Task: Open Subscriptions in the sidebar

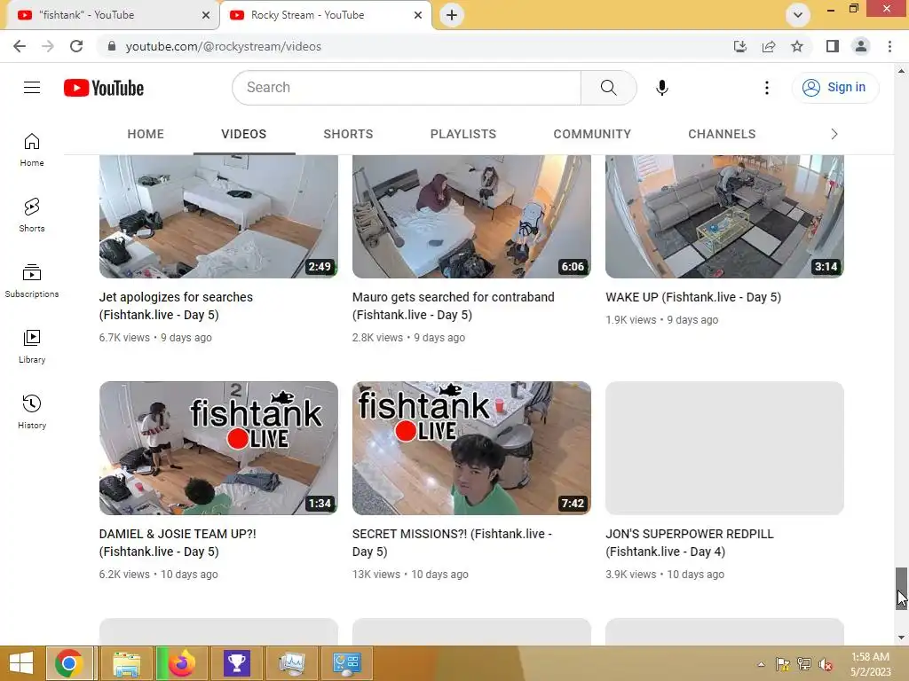Action: click(x=32, y=281)
